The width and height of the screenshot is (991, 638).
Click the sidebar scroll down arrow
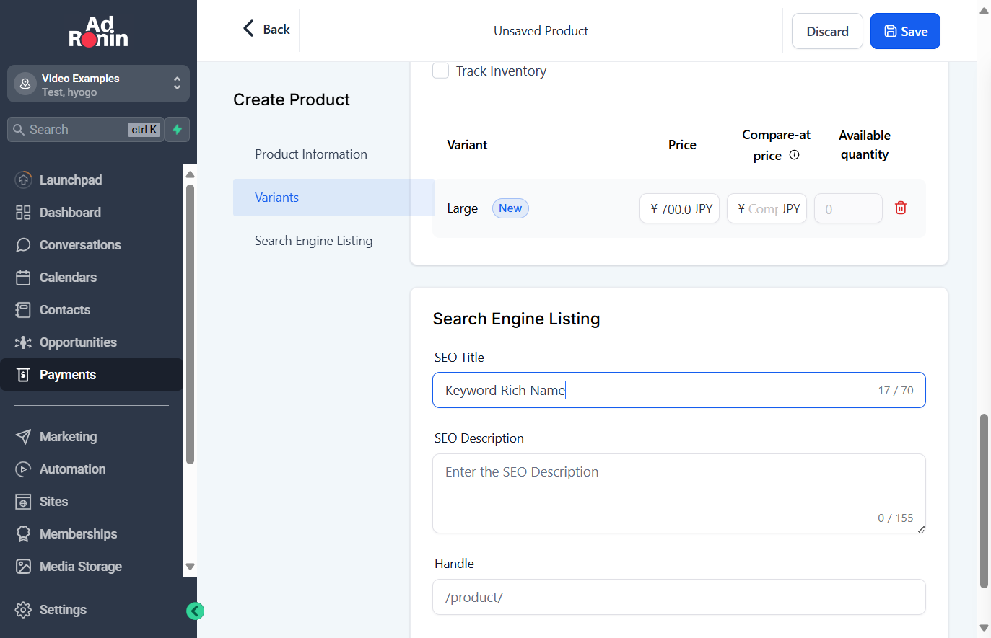(x=191, y=567)
